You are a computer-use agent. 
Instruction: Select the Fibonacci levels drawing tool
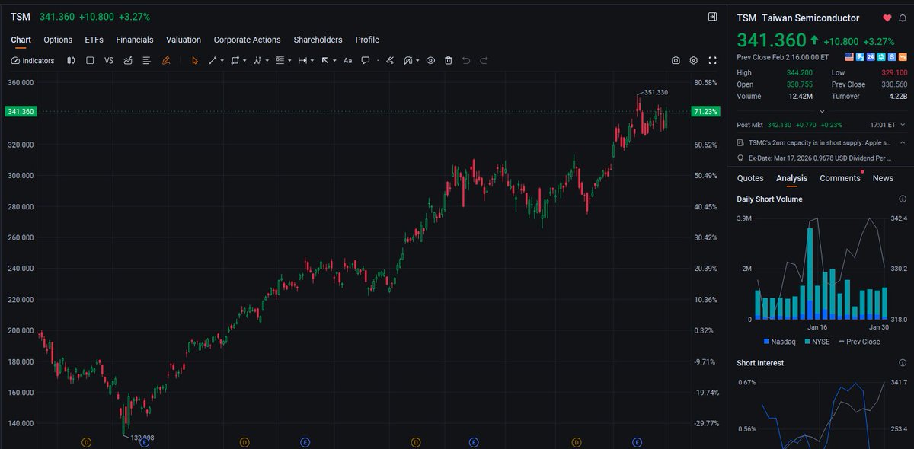pyautogui.click(x=280, y=60)
